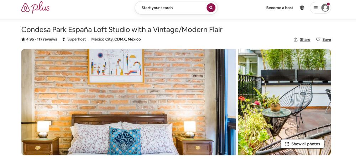Open the hamburger menu icon
This screenshot has width=356, height=160.
click(315, 8)
